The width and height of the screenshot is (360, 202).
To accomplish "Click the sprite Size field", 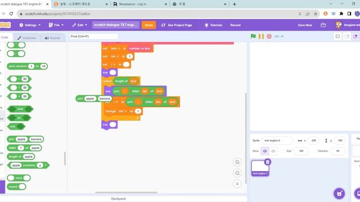I will [x=301, y=151].
